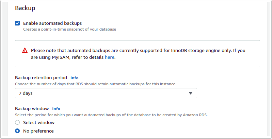This screenshot has height=139, width=272.
Task: Click the 'Backup window' field label
Action: (x=32, y=109)
